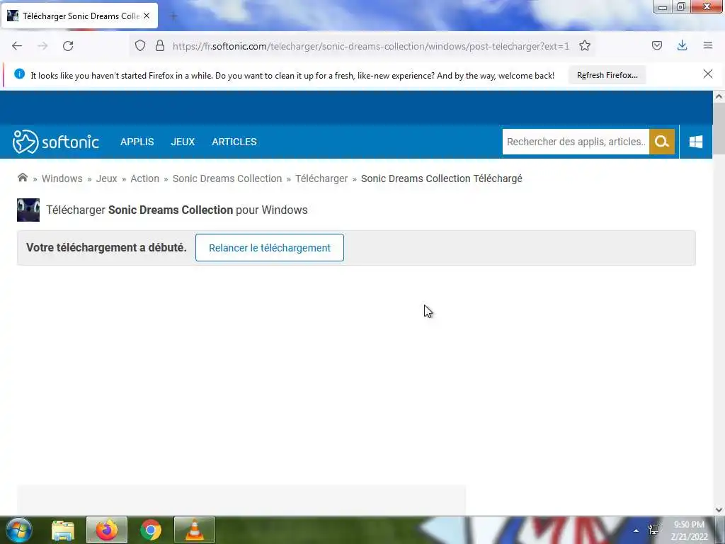The width and height of the screenshot is (725, 544).
Task: Click the network icon in system tray
Action: point(653,530)
